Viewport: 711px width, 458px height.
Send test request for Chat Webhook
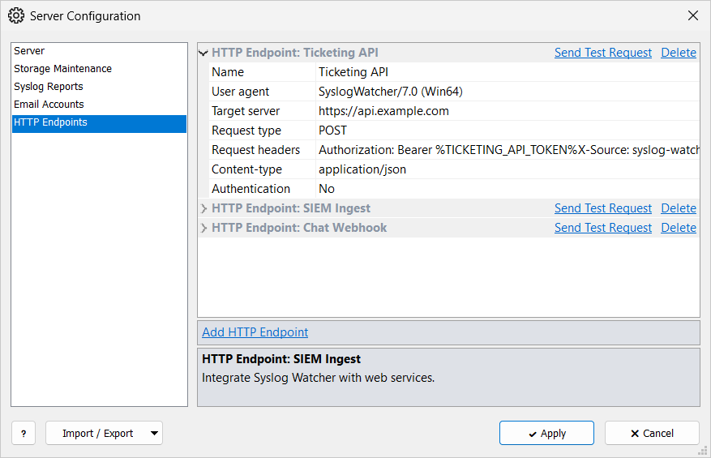pyautogui.click(x=603, y=228)
